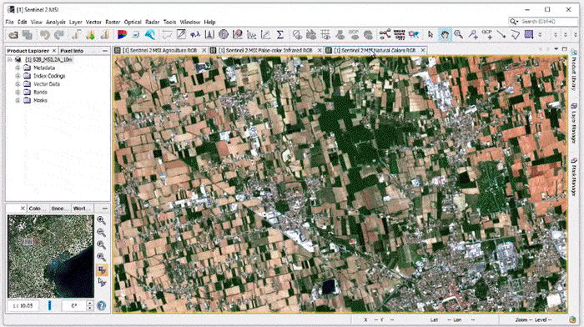Close the Product Explorer tab

point(54,51)
